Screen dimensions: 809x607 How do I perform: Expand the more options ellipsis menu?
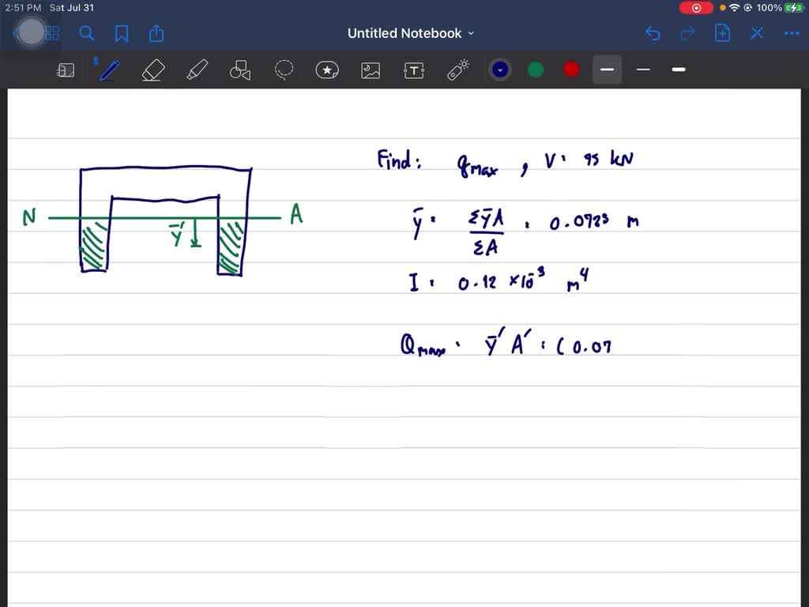[792, 33]
